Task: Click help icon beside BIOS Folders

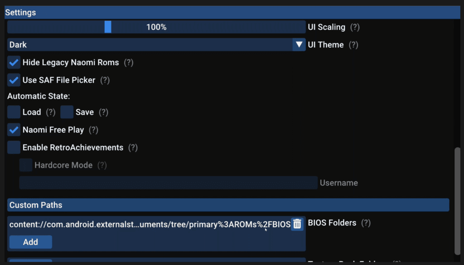Action: [366, 223]
